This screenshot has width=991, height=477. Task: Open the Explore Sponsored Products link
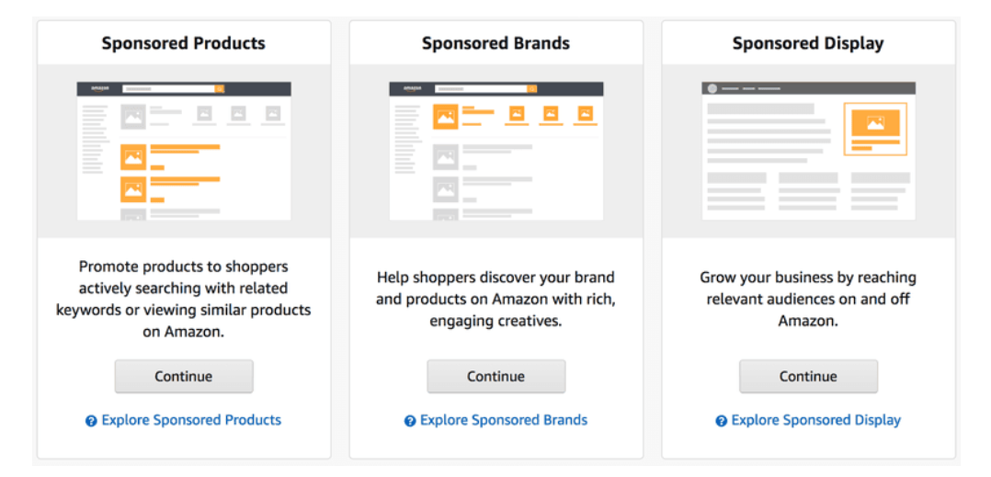[x=191, y=420]
